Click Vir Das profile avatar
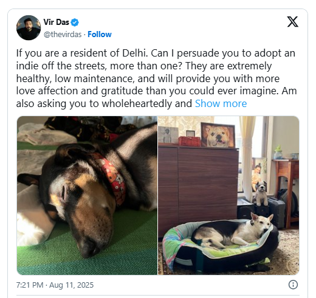The image size is (316, 298). point(29,27)
